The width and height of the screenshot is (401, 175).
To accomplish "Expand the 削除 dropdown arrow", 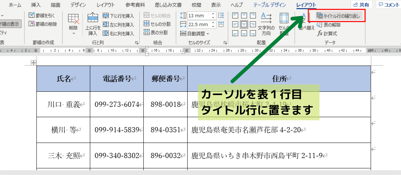I will click(x=73, y=33).
